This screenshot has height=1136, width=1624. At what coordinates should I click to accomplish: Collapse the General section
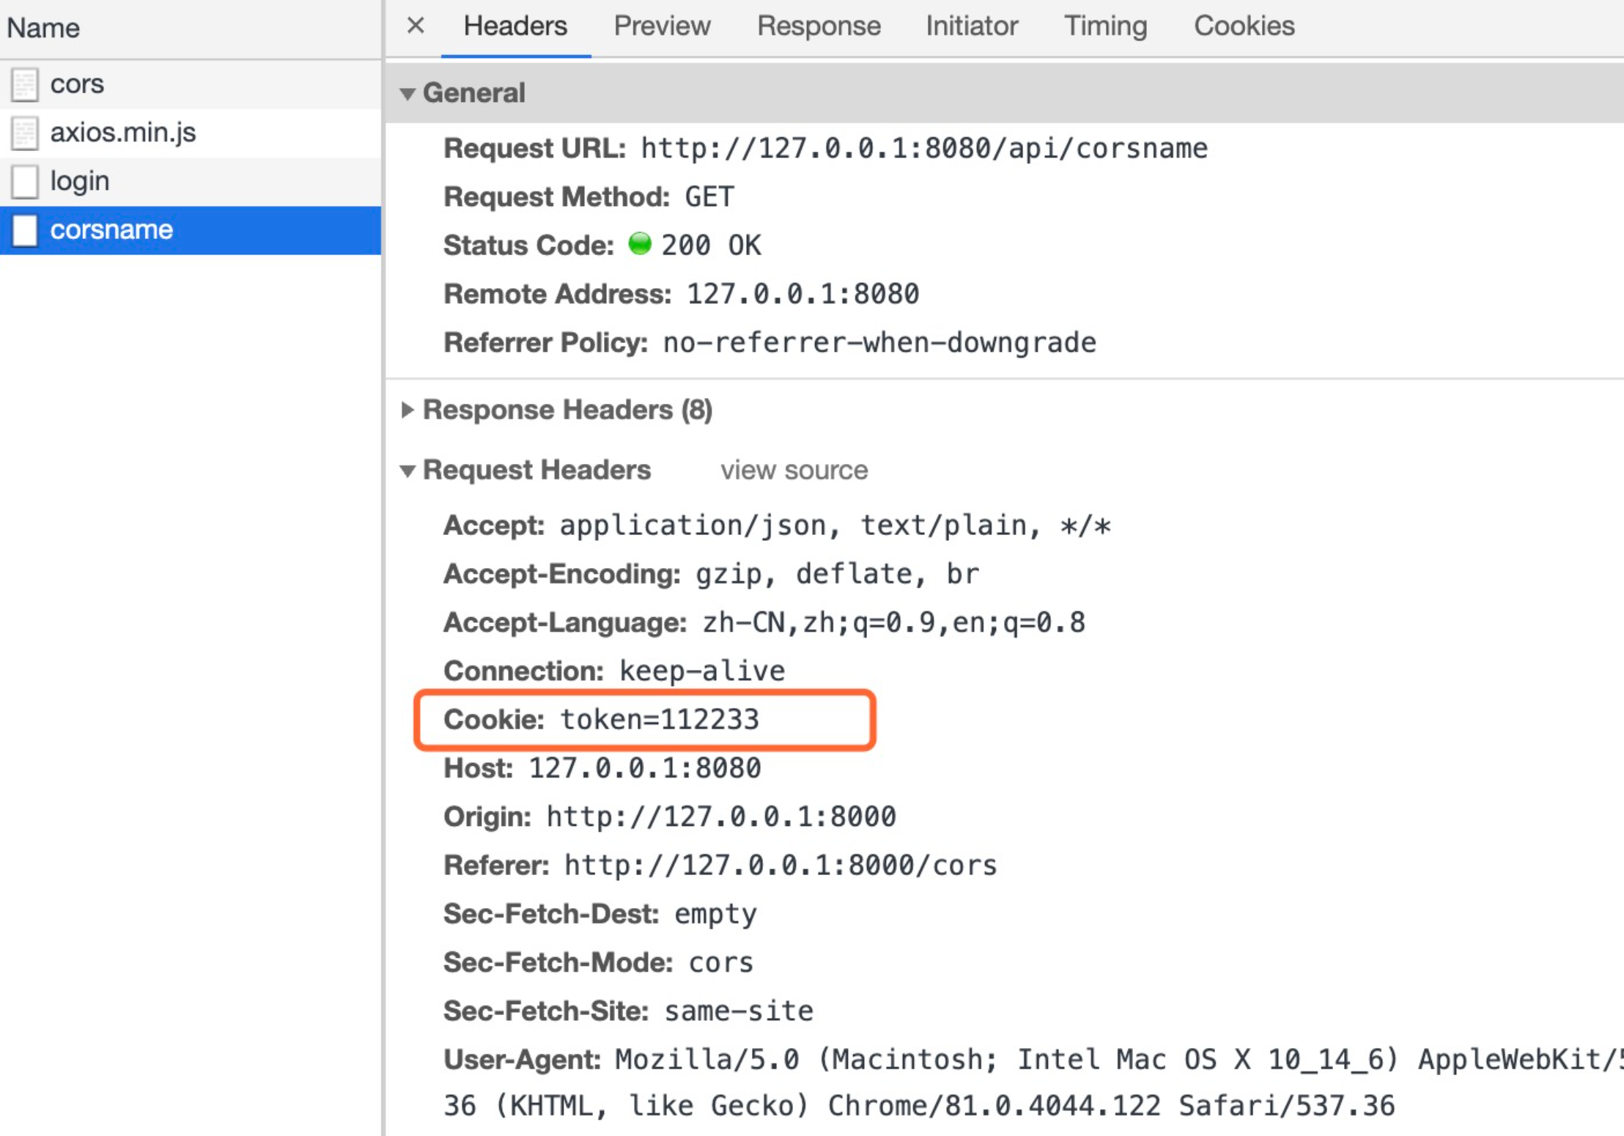[408, 94]
